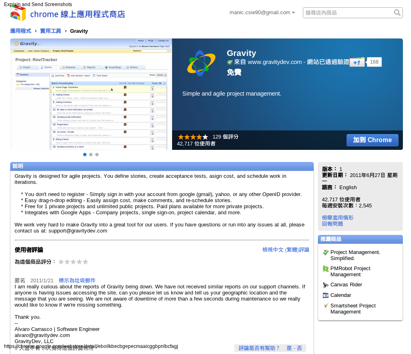This screenshot has height=354, width=411.
Task: Click 標示為垃圾郵件 on the review
Action: pos(77,281)
